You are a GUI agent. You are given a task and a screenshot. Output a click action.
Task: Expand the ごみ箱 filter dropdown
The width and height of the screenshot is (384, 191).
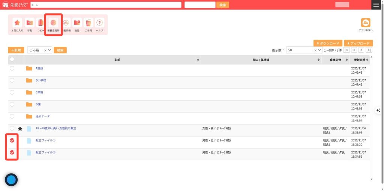pos(50,50)
